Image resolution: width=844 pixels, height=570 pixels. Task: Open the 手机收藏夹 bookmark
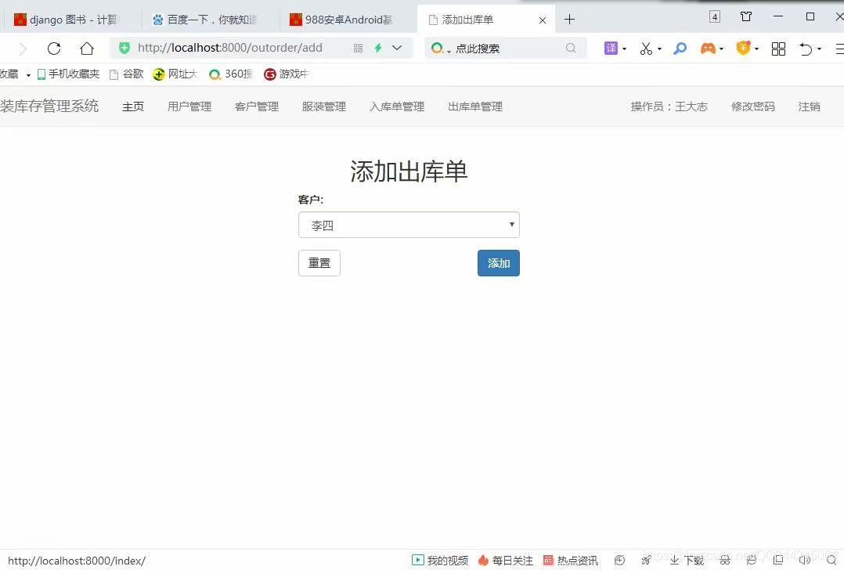[68, 74]
